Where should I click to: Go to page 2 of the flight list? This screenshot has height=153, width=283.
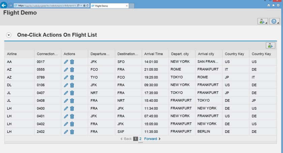coord(140,139)
